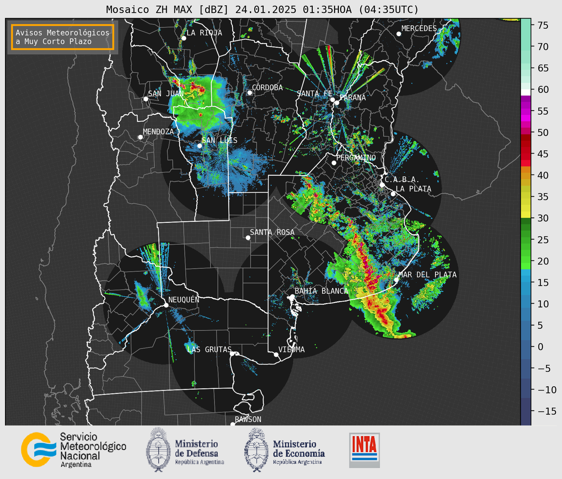This screenshot has height=479, width=562.
Task: Click the BAHÍA BLANCA city label
Action: coord(321,291)
